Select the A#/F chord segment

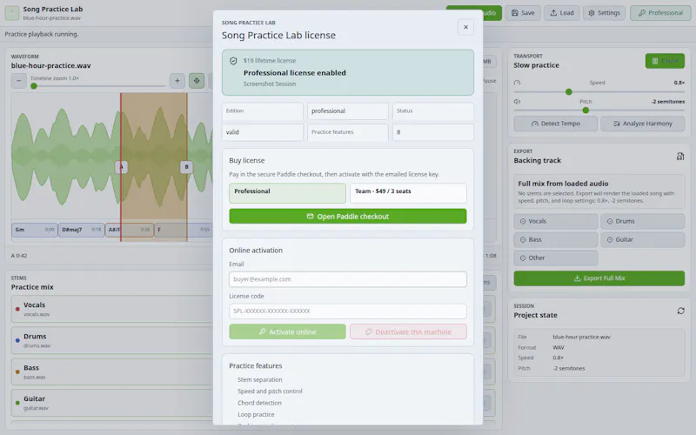point(129,230)
